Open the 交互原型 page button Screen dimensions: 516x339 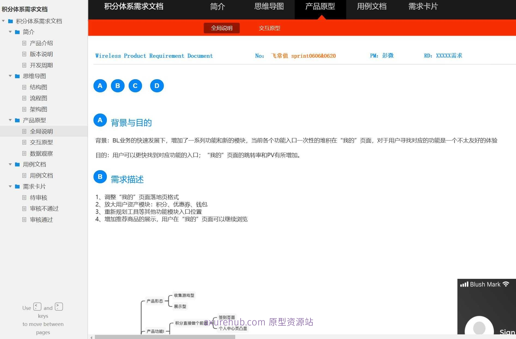coord(270,28)
